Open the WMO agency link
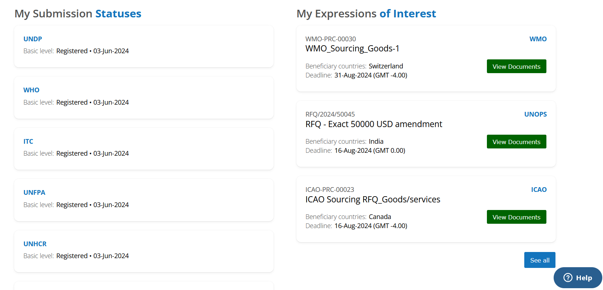 [x=538, y=39]
